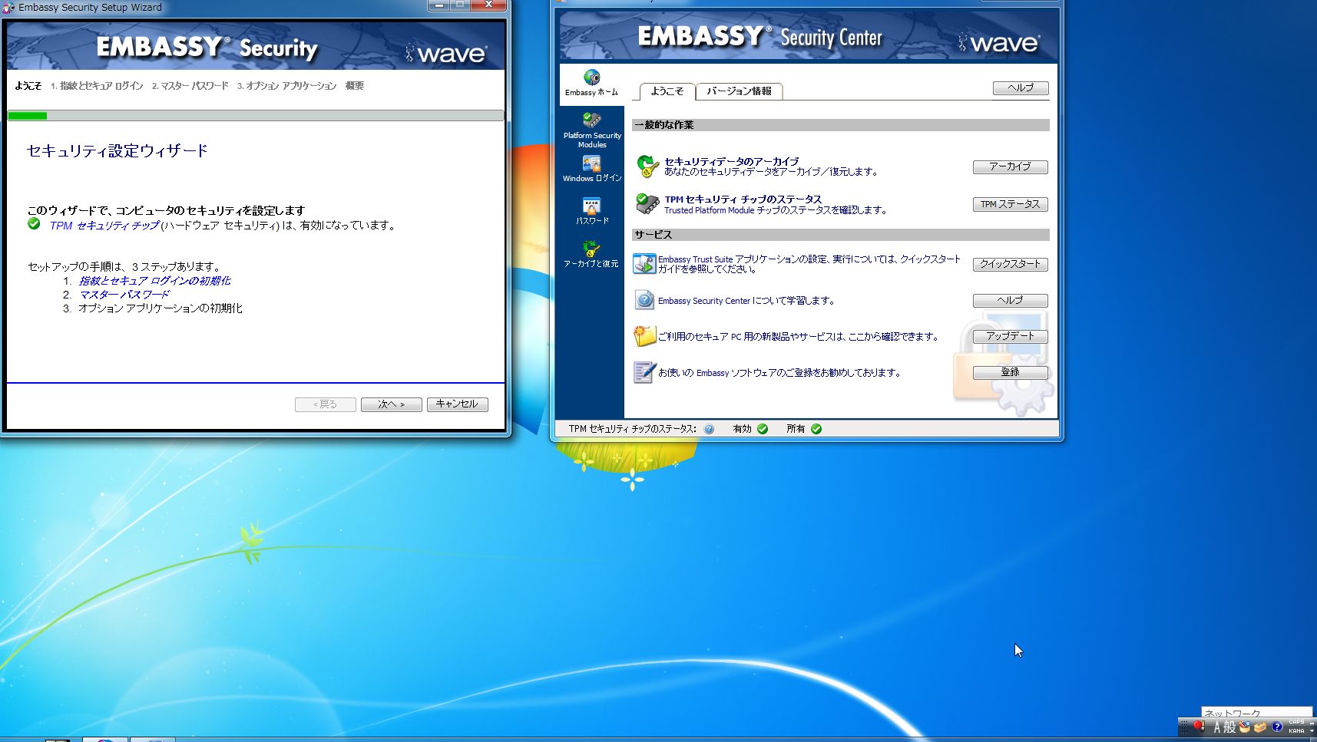1317x742 pixels.
Task: Click the new products update star icon
Action: point(644,336)
